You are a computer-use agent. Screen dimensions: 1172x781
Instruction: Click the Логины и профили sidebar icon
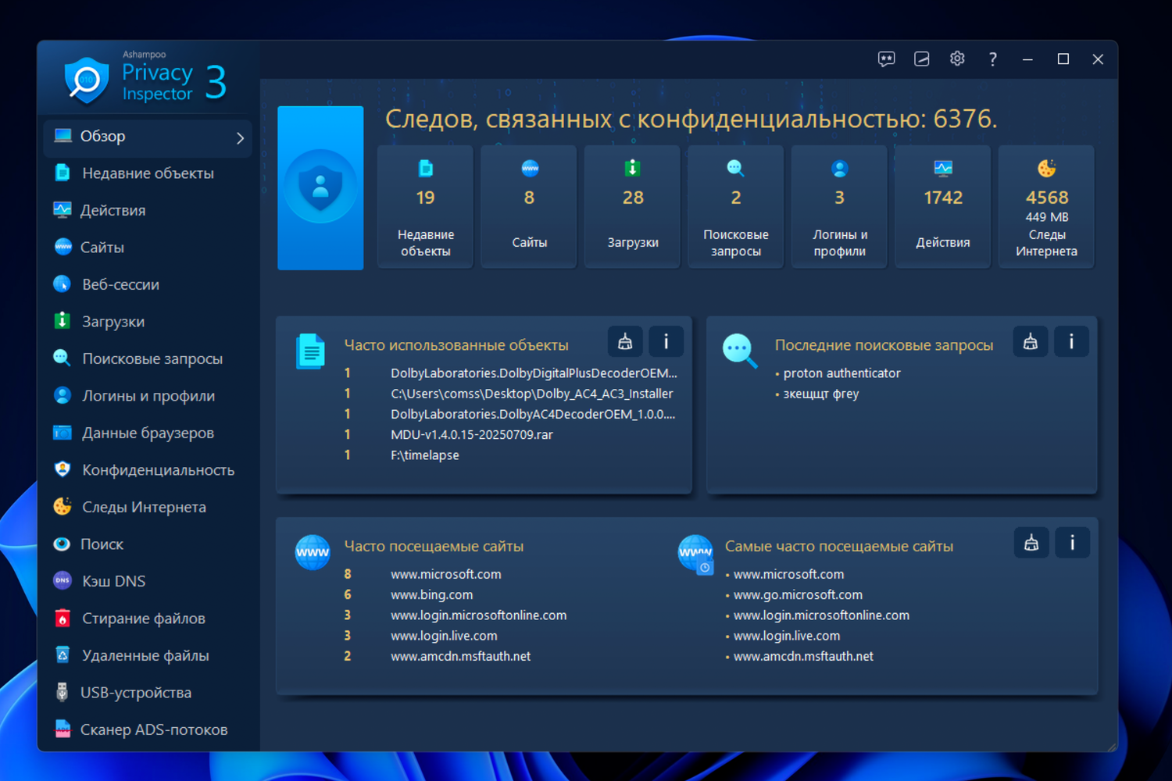point(63,396)
